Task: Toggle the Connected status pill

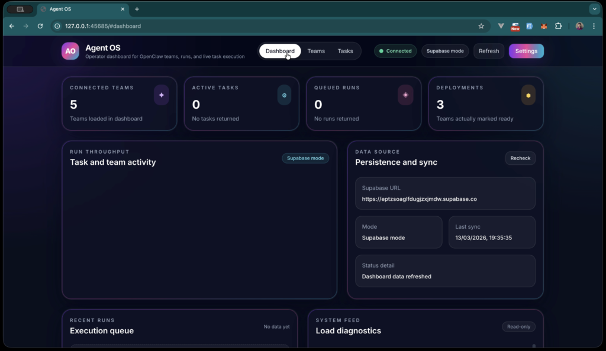Action: pyautogui.click(x=395, y=51)
